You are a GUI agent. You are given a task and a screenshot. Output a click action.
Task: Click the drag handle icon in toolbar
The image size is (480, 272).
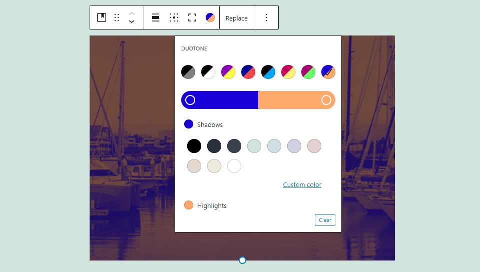117,17
